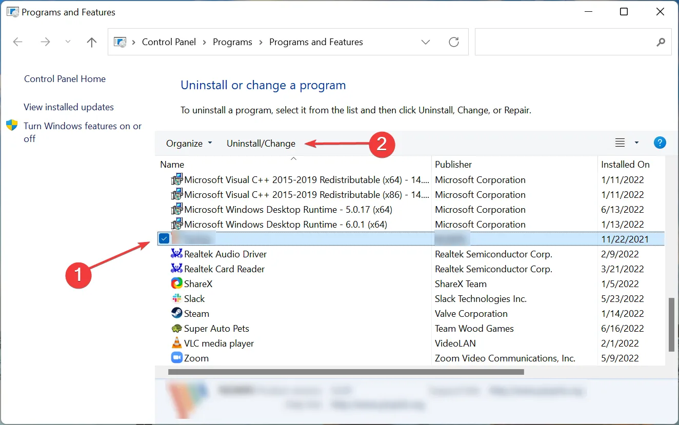Close the Programs and Features window
This screenshot has width=679, height=425.
[x=660, y=12]
